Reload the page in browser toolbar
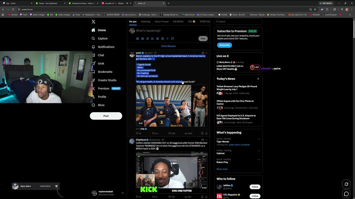Image resolution: width=355 pixels, height=199 pixels. (x=13, y=9)
